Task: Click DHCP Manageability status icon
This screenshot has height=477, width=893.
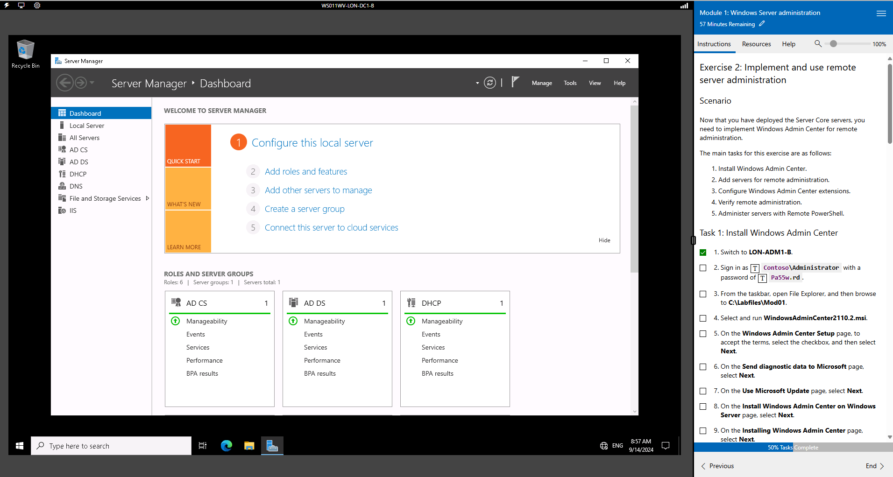Action: pos(411,321)
